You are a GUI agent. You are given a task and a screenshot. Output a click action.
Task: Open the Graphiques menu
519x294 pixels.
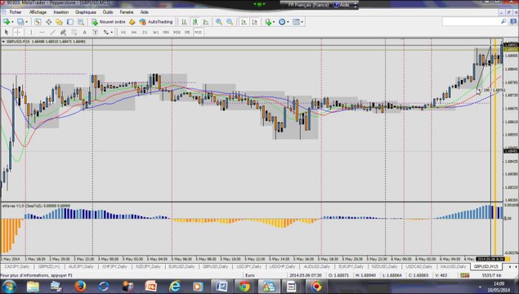pos(85,12)
